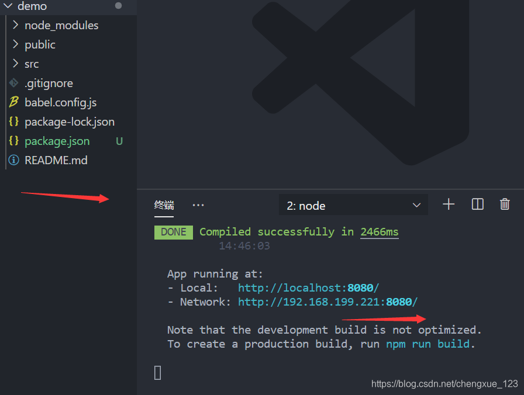Expand the public folder chevron

15,44
